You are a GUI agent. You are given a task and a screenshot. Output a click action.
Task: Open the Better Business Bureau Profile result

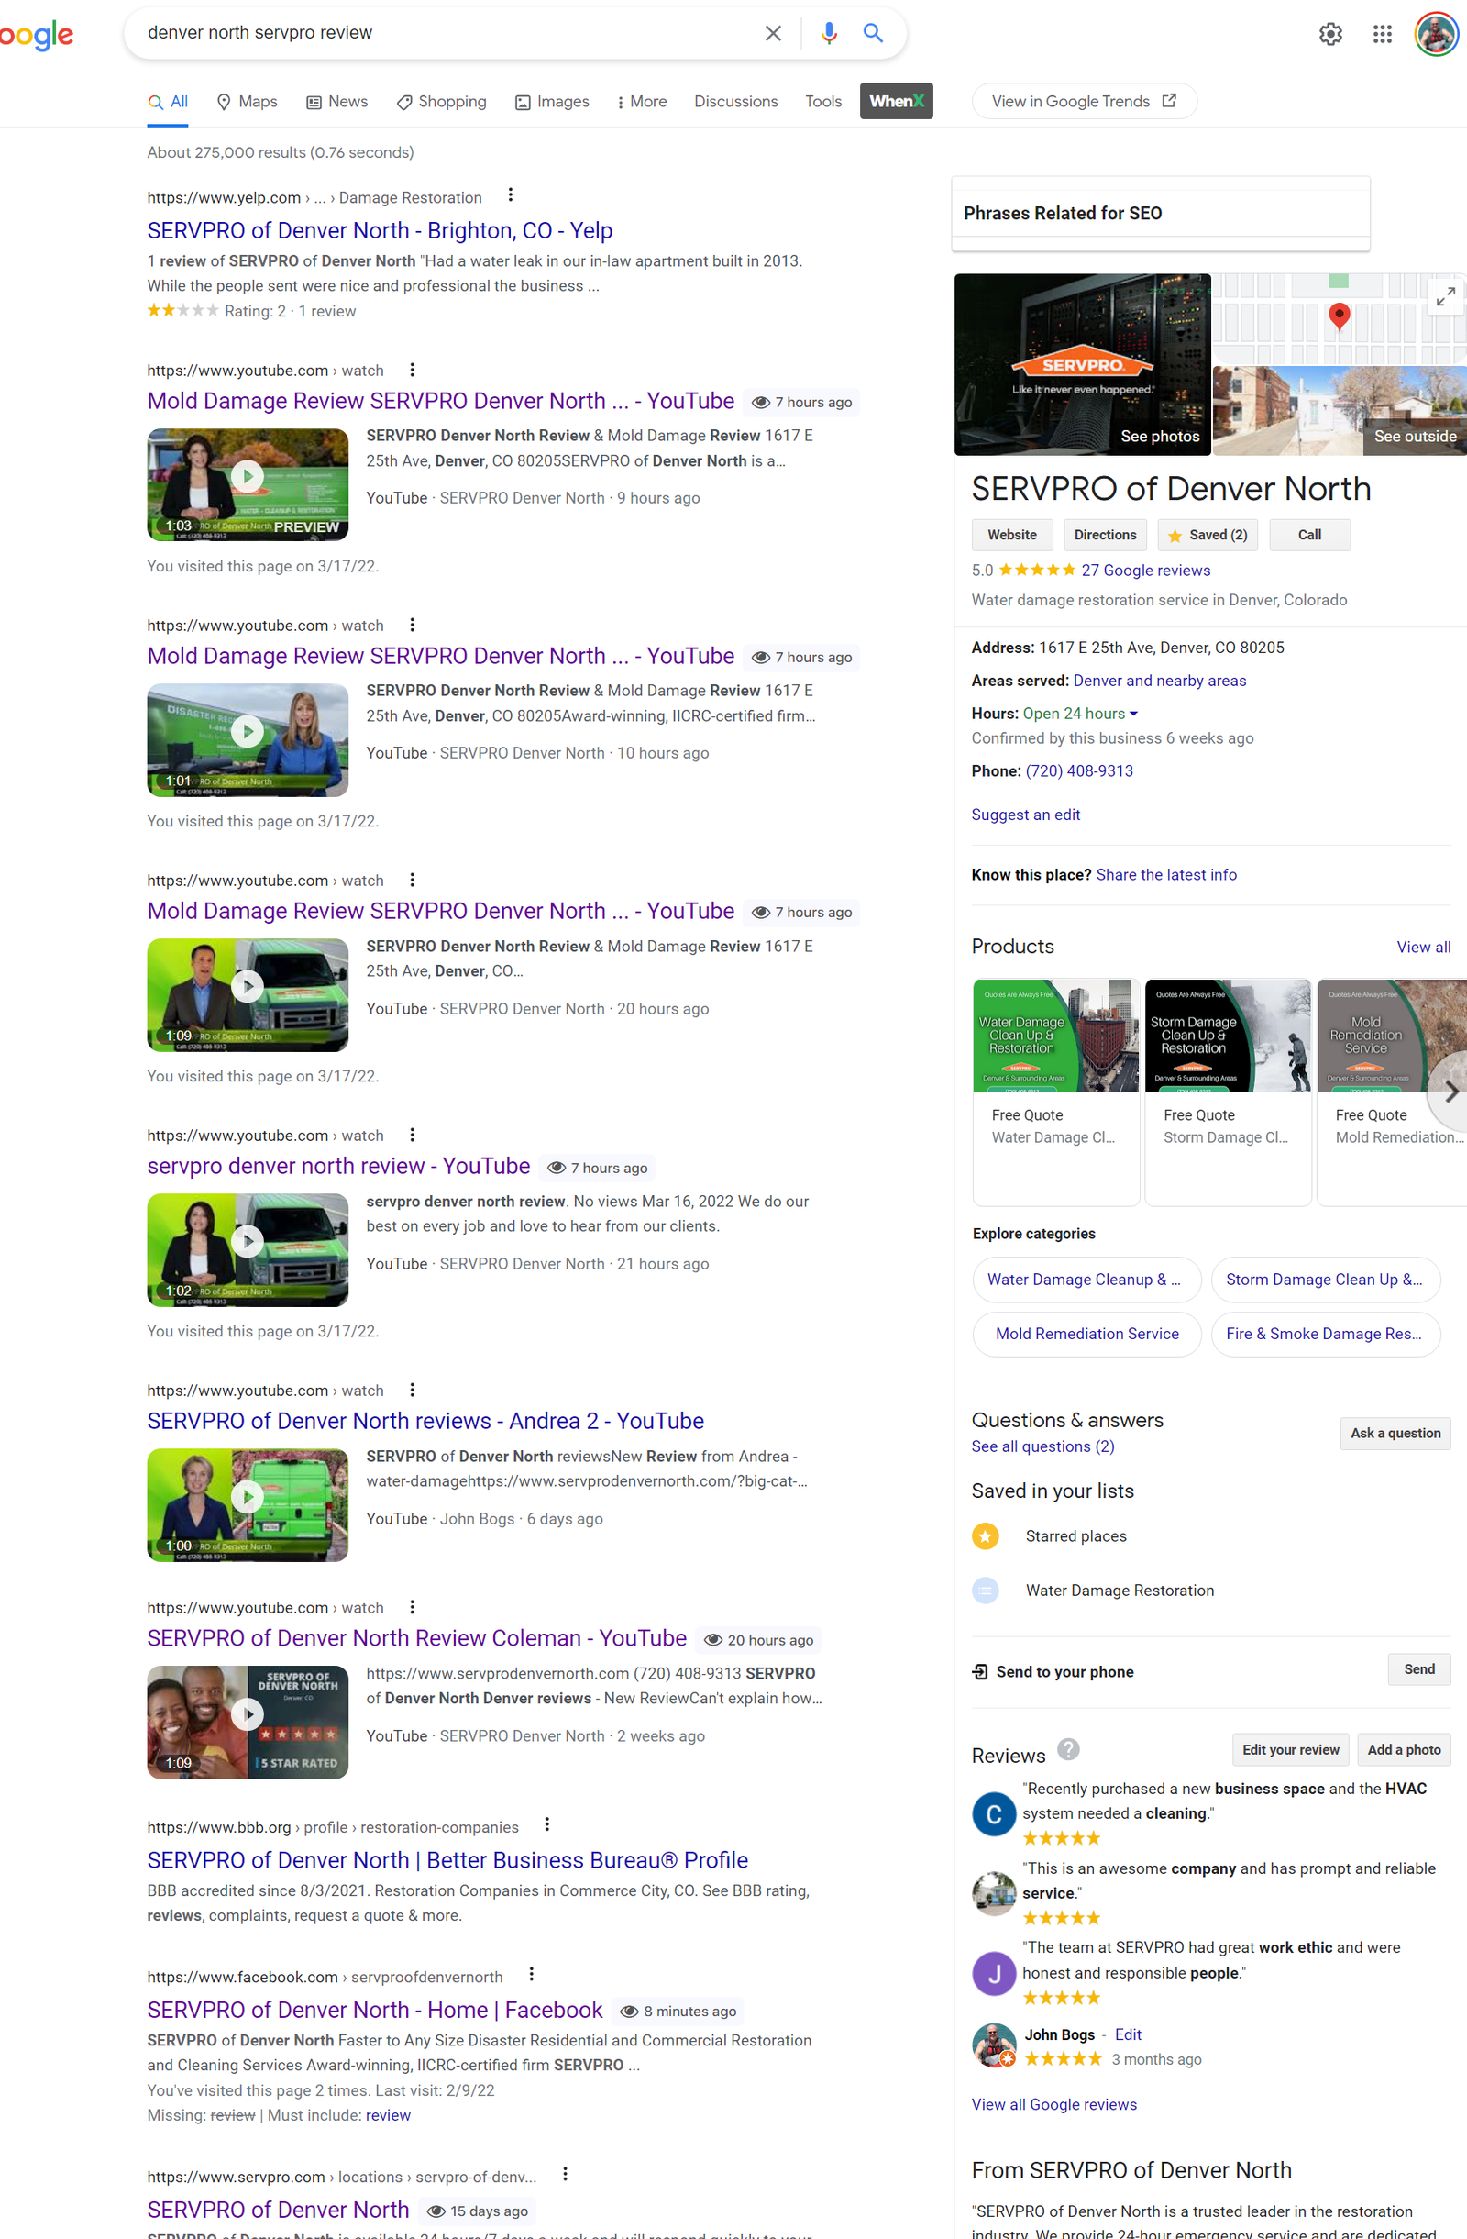pos(447,1861)
